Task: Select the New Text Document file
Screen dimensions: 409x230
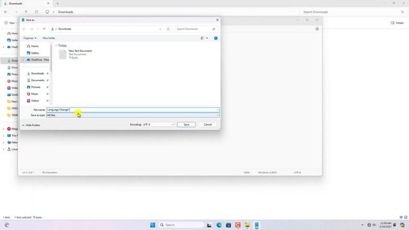Action: point(75,54)
